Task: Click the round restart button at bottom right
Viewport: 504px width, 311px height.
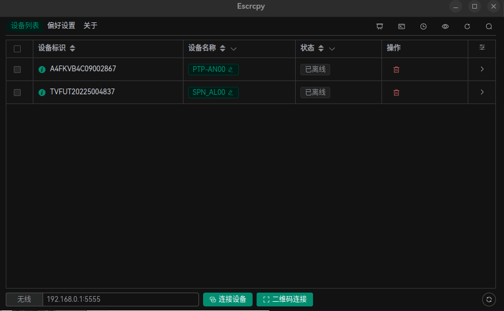Action: (489, 300)
